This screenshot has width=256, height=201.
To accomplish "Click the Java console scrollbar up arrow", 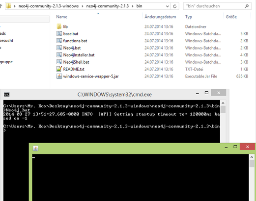I will point(252,157).
